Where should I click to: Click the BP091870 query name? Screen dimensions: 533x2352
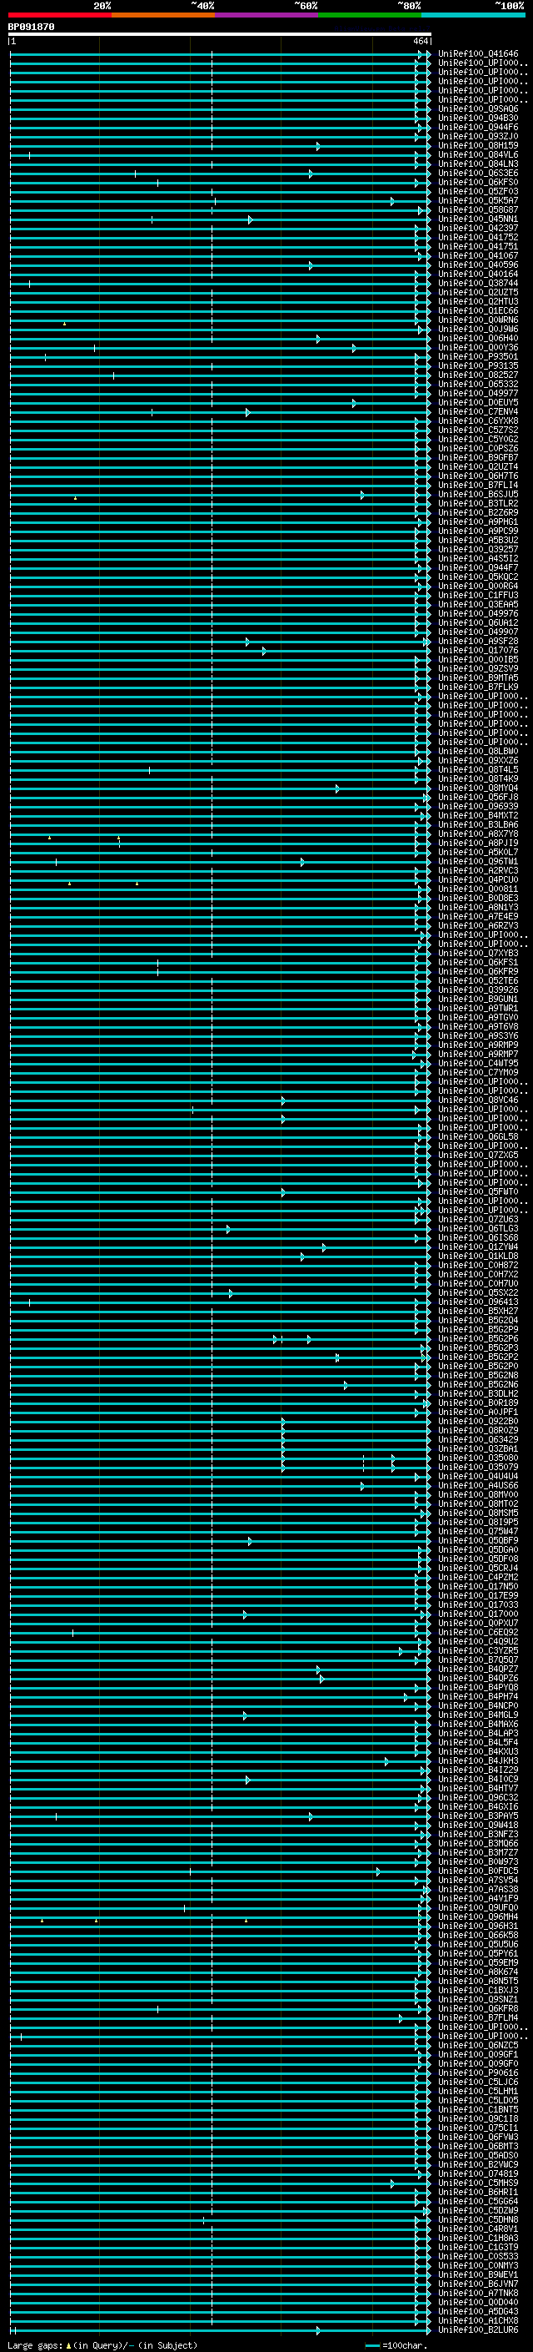tap(31, 28)
